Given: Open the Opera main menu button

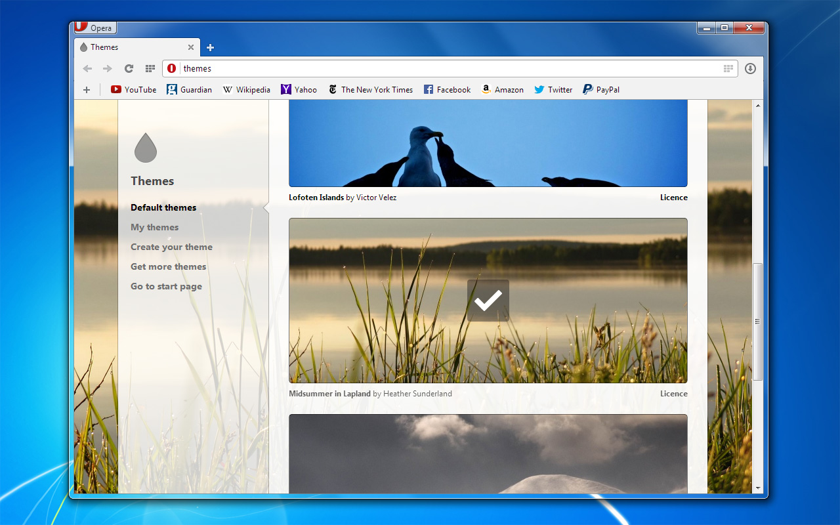Looking at the screenshot, I should (x=95, y=28).
